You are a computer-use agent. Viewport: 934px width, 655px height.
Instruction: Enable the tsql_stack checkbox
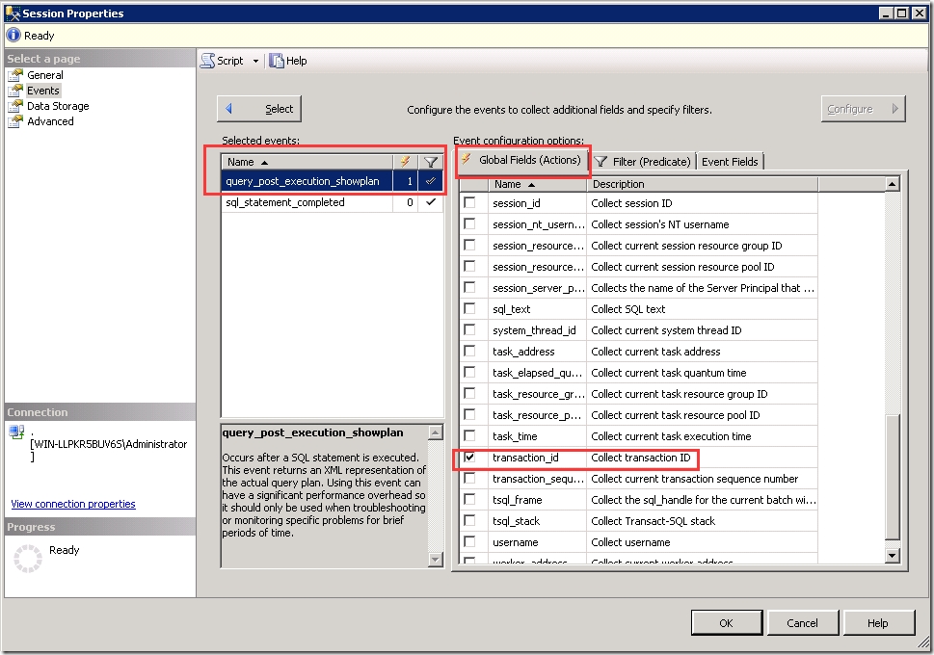tap(469, 520)
